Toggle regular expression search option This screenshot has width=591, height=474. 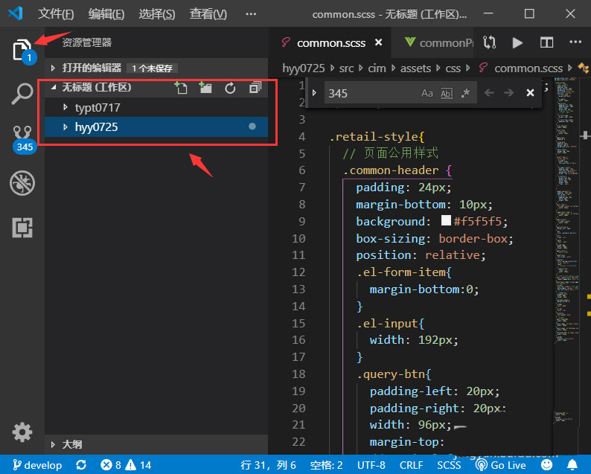pyautogui.click(x=466, y=93)
